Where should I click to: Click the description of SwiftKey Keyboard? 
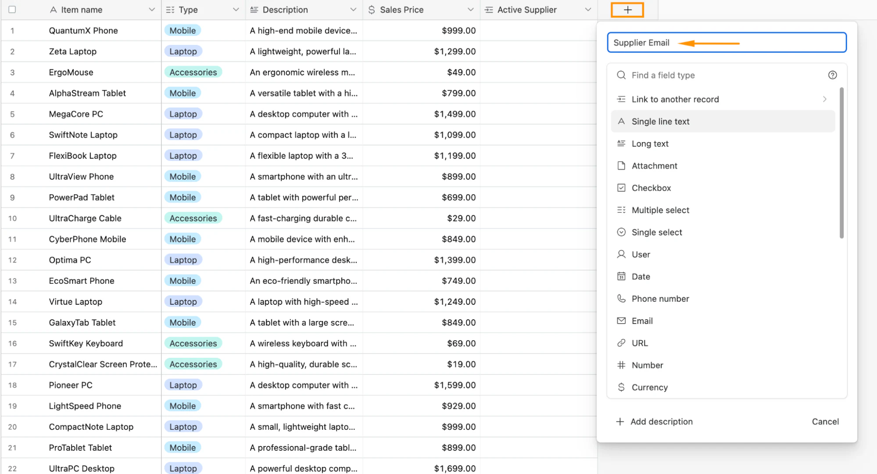[303, 343]
